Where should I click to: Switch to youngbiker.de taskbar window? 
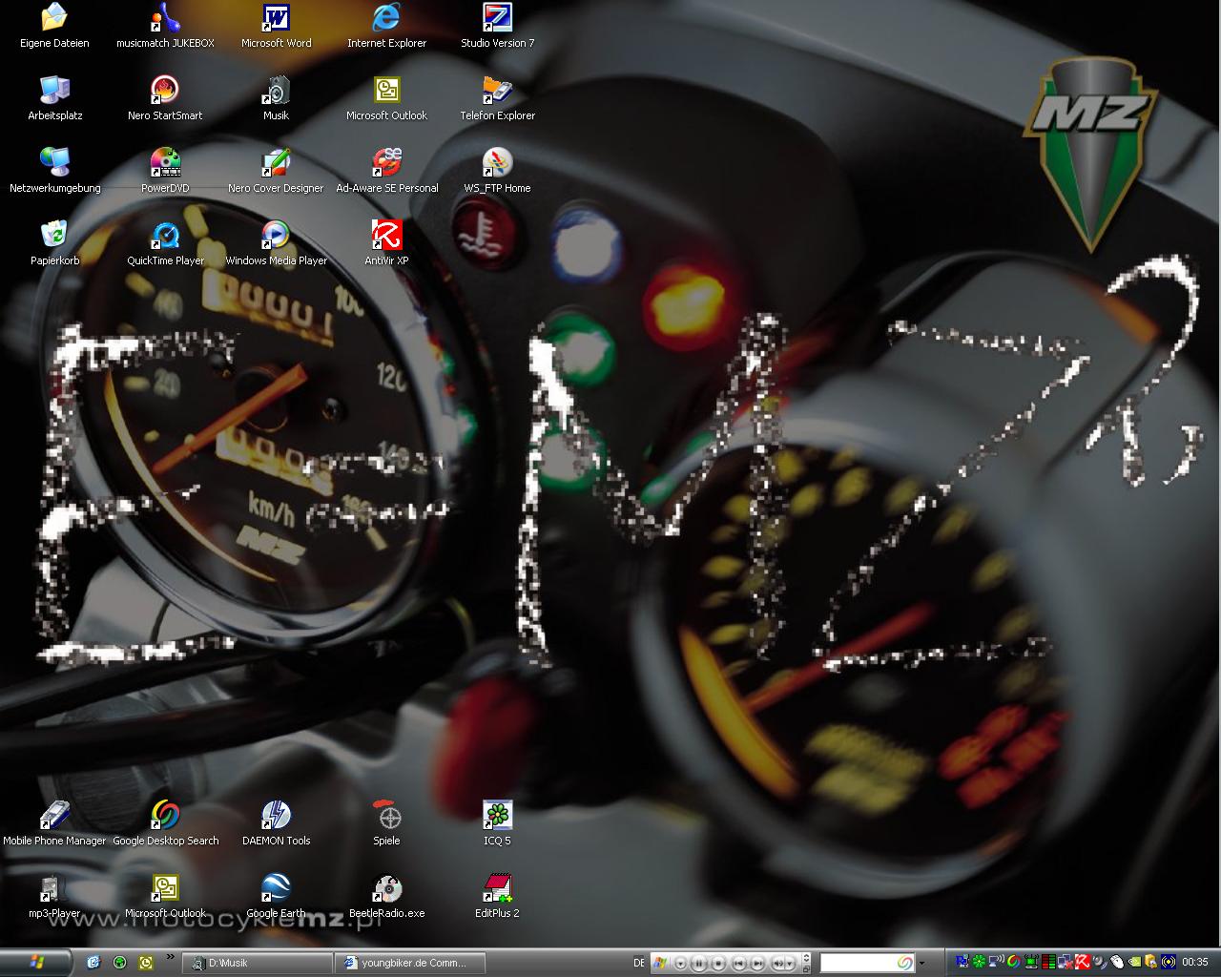[411, 963]
